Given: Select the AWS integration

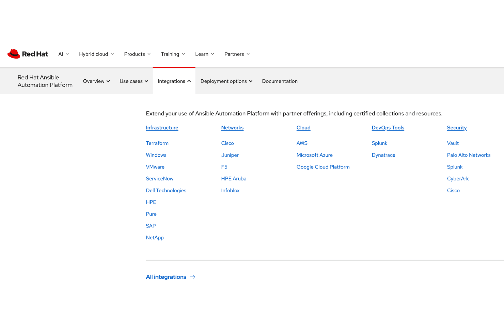Looking at the screenshot, I should 302,143.
